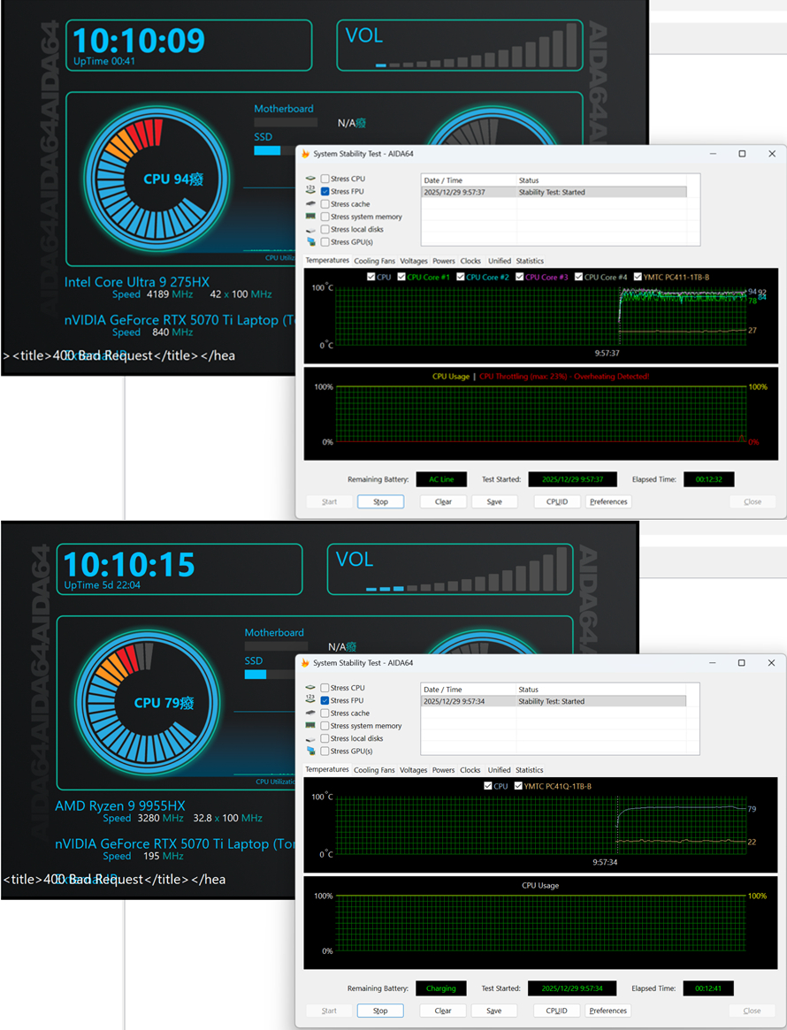The image size is (787, 1030).
Task: Open the Statistics tab in the bottom window
Action: (x=530, y=770)
